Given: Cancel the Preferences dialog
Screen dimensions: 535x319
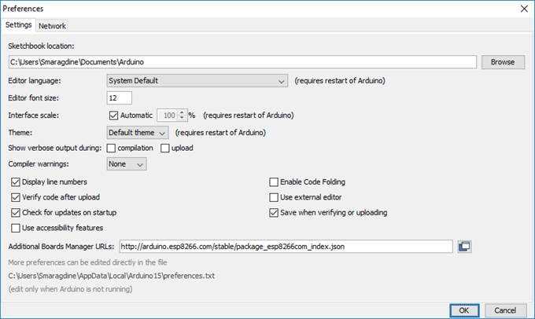Looking at the screenshot, I should click(x=505, y=310).
